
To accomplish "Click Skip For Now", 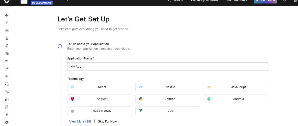I will [107, 121].
